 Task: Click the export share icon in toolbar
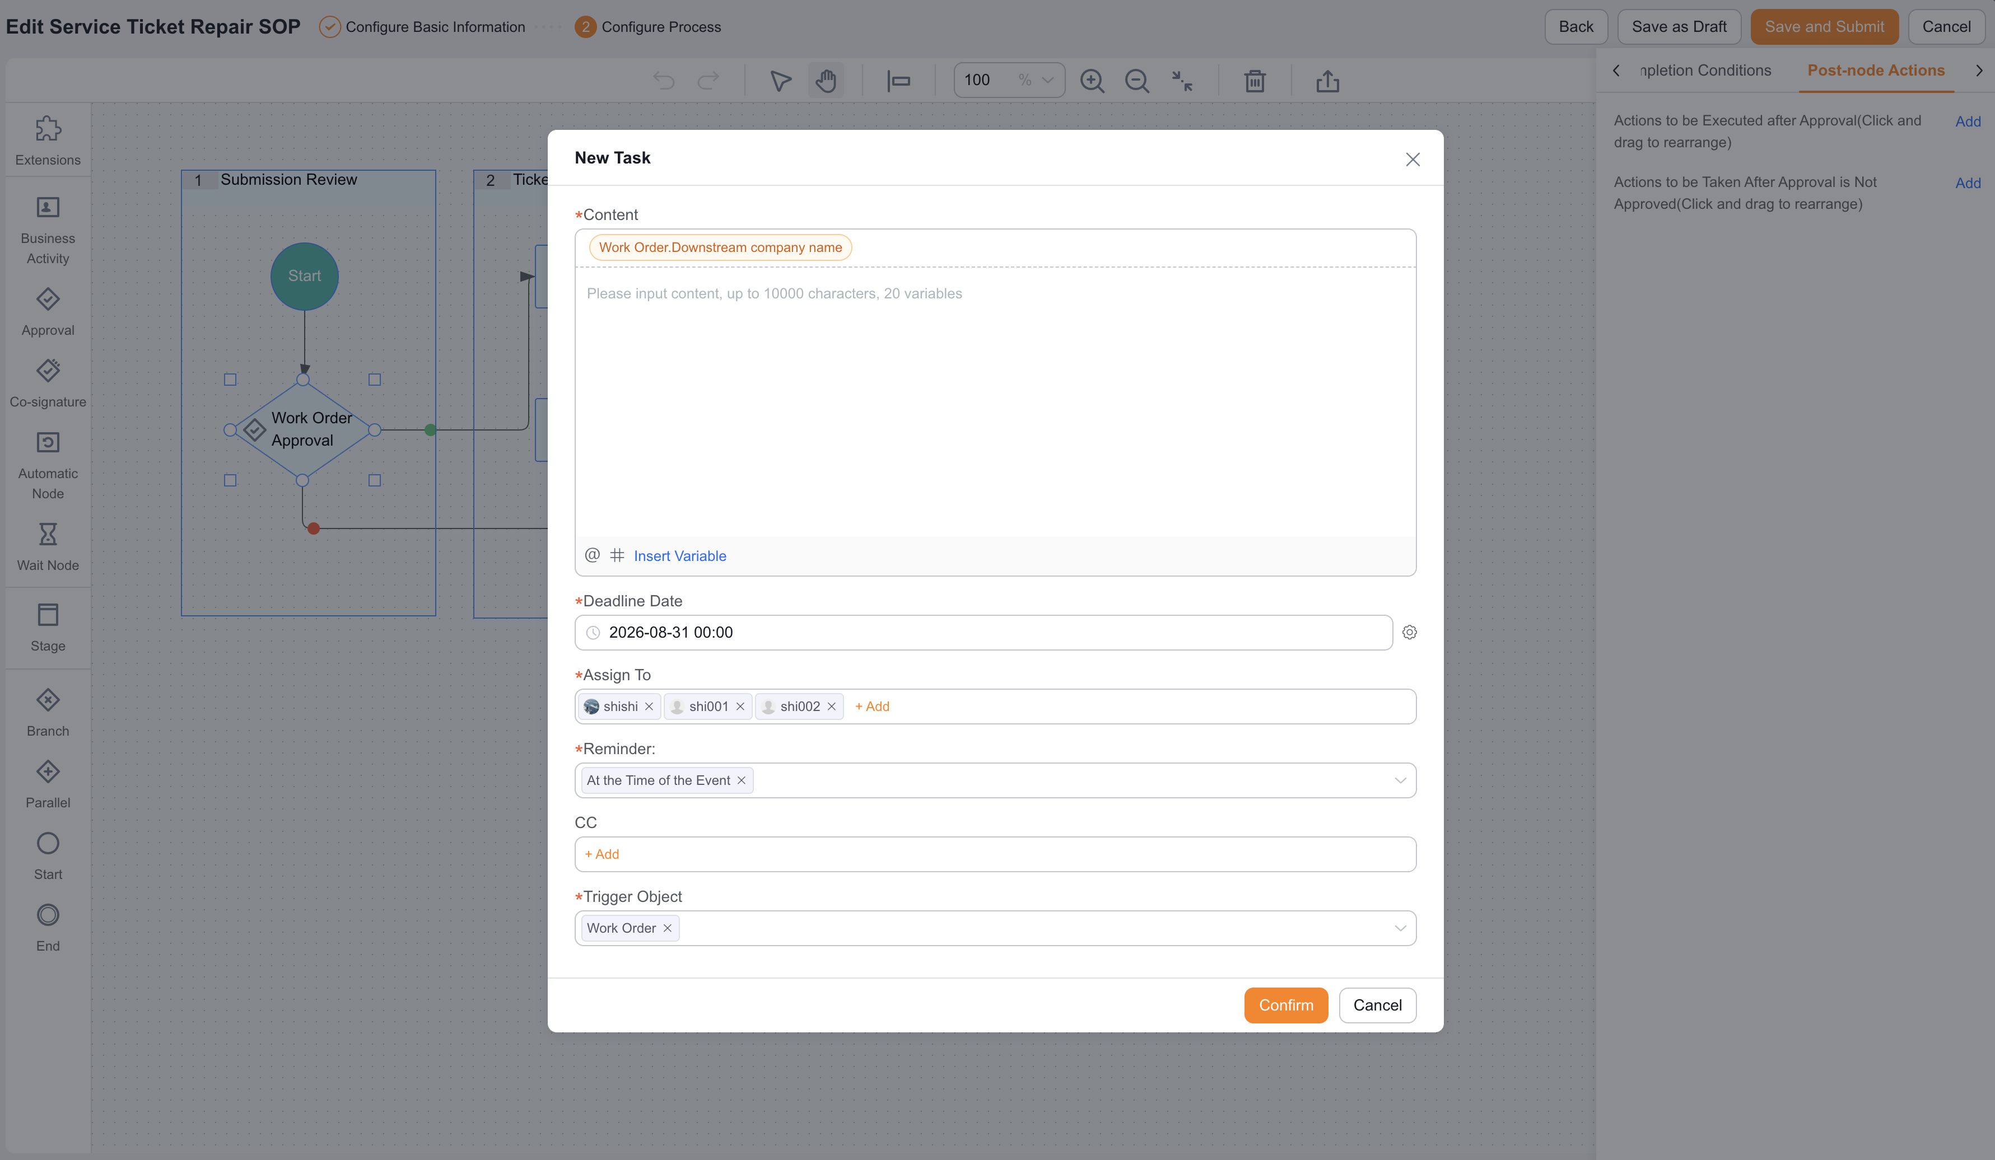coord(1327,81)
